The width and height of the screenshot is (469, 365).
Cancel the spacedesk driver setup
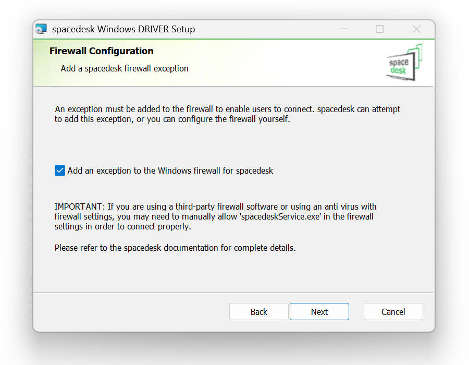point(393,312)
